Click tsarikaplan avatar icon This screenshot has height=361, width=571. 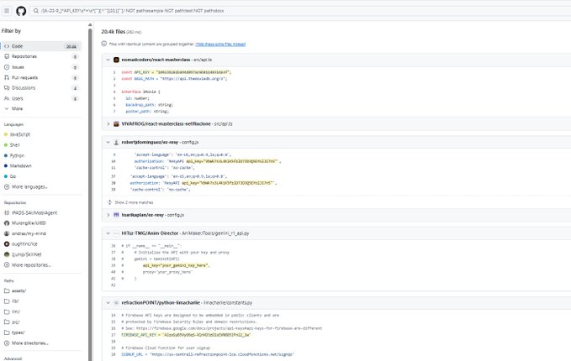coord(116,215)
